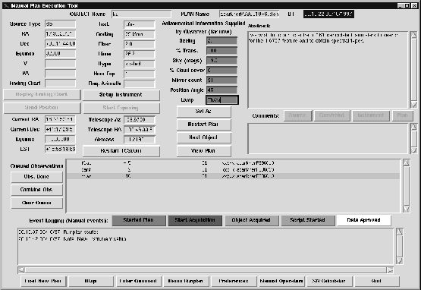Image resolution: width=421 pixels, height=290 pixels.
Task: Click the abstract scrollbar up arrow
Action: click(x=413, y=35)
